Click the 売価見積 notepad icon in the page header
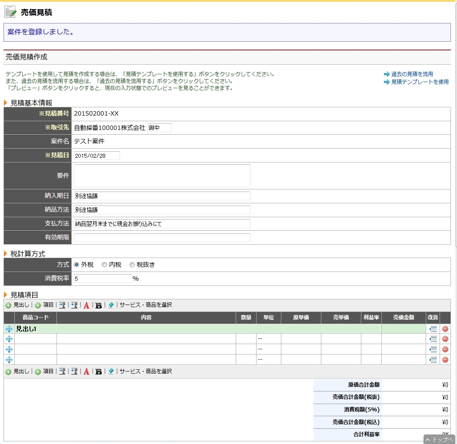Viewport: 457px width, 444px height. click(10, 12)
